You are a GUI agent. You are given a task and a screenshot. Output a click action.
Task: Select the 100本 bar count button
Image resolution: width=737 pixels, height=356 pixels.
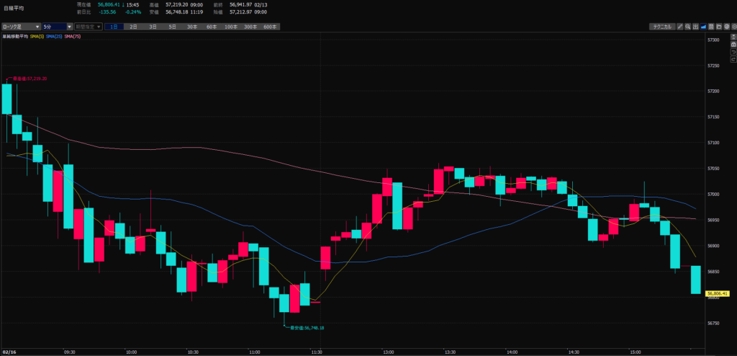pos(230,27)
